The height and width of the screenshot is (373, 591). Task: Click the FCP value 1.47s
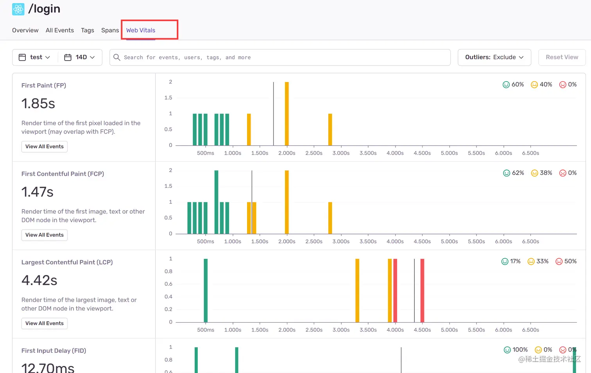[38, 192]
